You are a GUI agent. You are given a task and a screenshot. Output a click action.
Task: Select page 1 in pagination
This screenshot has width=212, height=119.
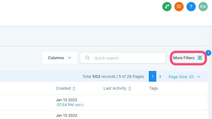[152, 76]
